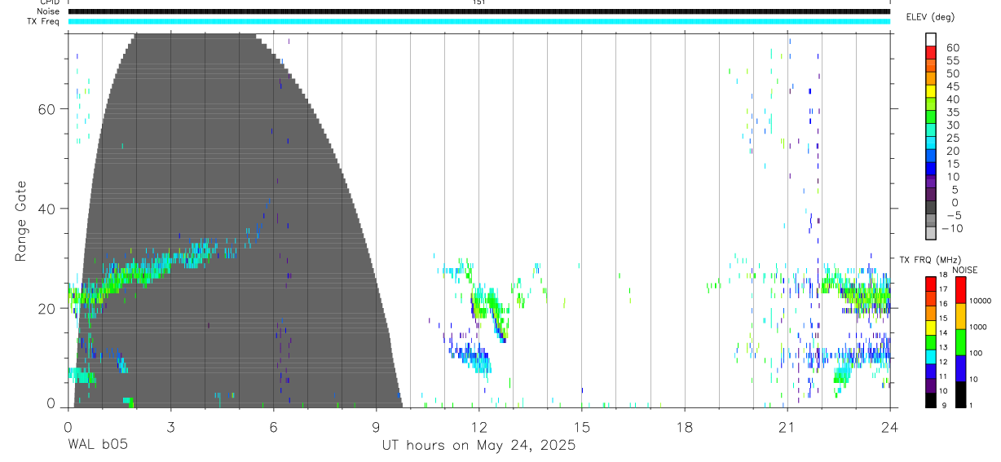Image resolution: width=1001 pixels, height=462 pixels.
Task: Click the 18 tick on UT hours axis
Action: [684, 425]
